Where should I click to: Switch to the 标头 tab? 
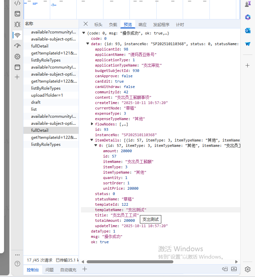point(98,24)
